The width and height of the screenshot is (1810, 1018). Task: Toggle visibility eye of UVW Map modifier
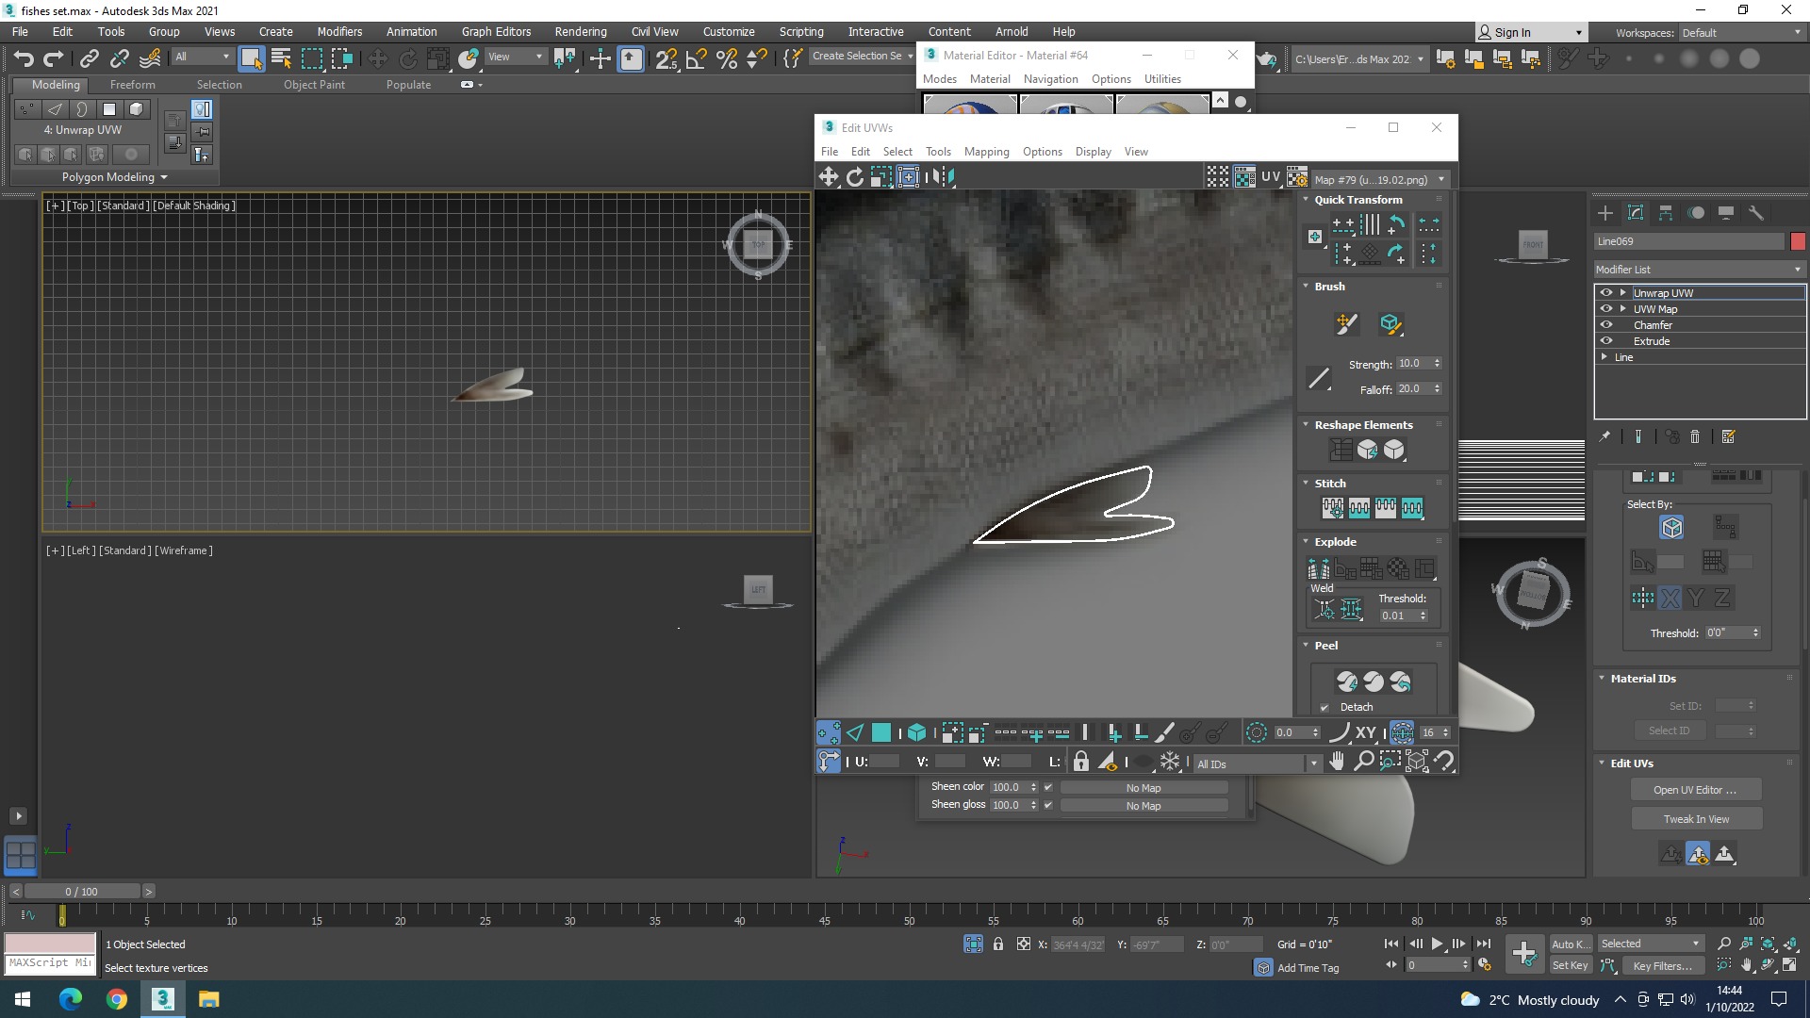(1606, 308)
